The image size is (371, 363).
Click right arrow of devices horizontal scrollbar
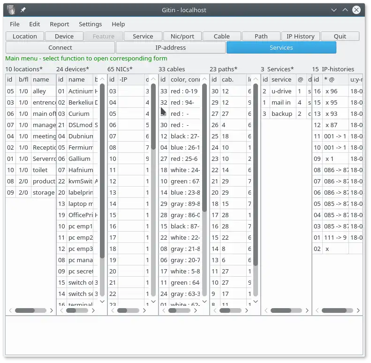click(x=93, y=310)
